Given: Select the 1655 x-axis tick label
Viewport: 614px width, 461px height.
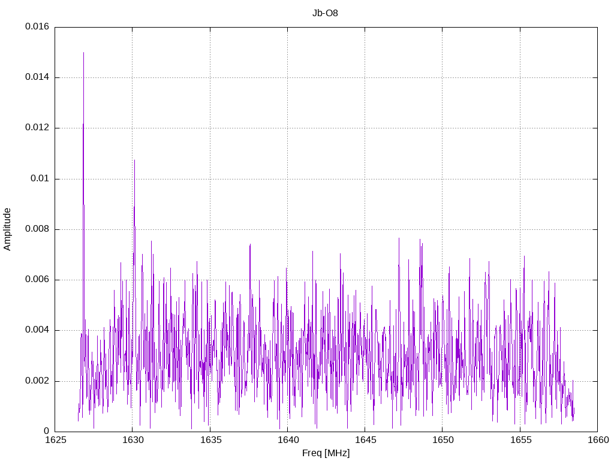Looking at the screenshot, I should coord(519,440).
